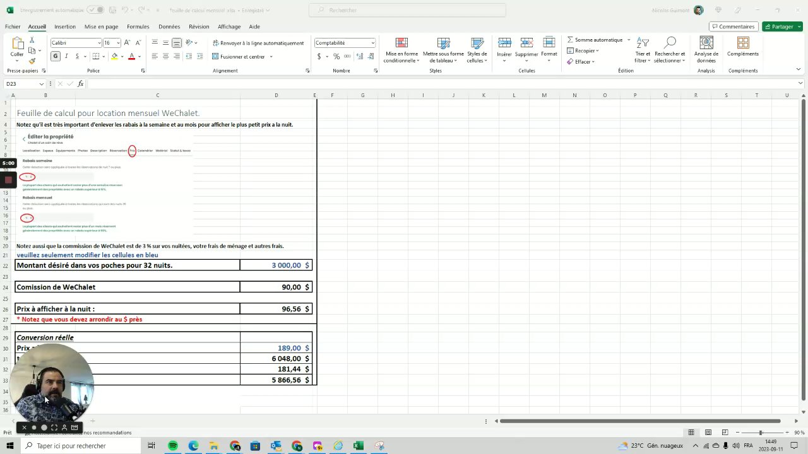Align text to top
This screenshot has height=454, width=808.
(x=155, y=43)
